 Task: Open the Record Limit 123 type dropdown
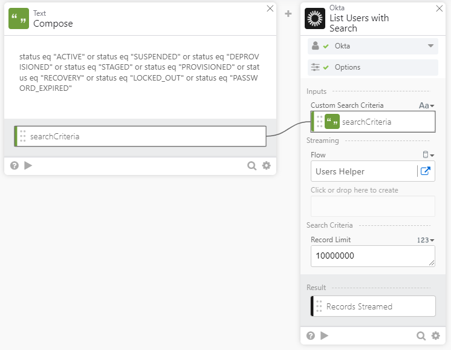click(x=426, y=240)
